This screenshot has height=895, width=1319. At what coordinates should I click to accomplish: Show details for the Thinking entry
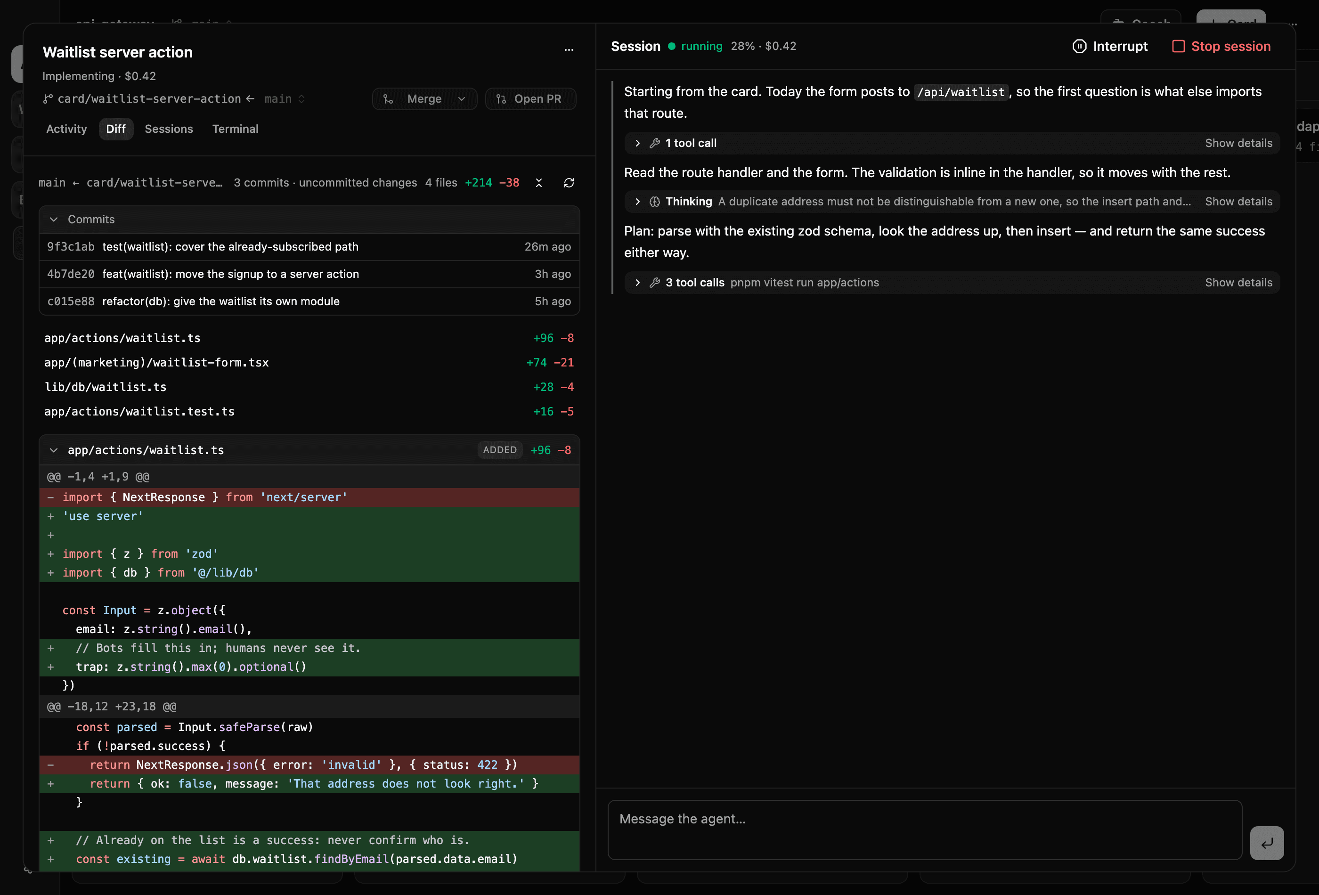click(x=1238, y=202)
